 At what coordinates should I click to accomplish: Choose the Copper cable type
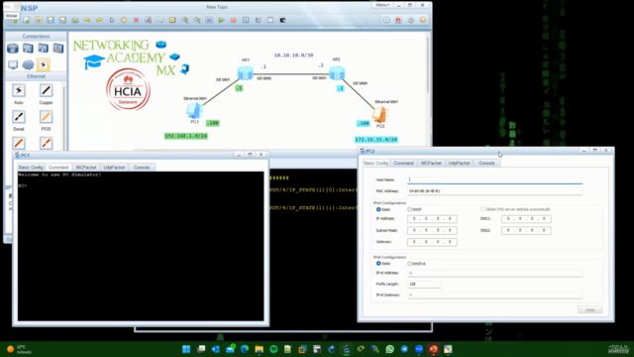click(46, 90)
